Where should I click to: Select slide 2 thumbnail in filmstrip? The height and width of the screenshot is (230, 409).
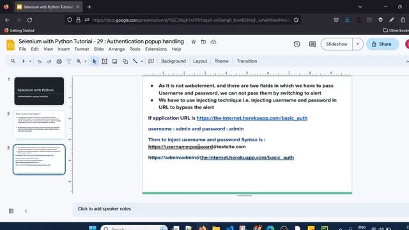(x=39, y=125)
